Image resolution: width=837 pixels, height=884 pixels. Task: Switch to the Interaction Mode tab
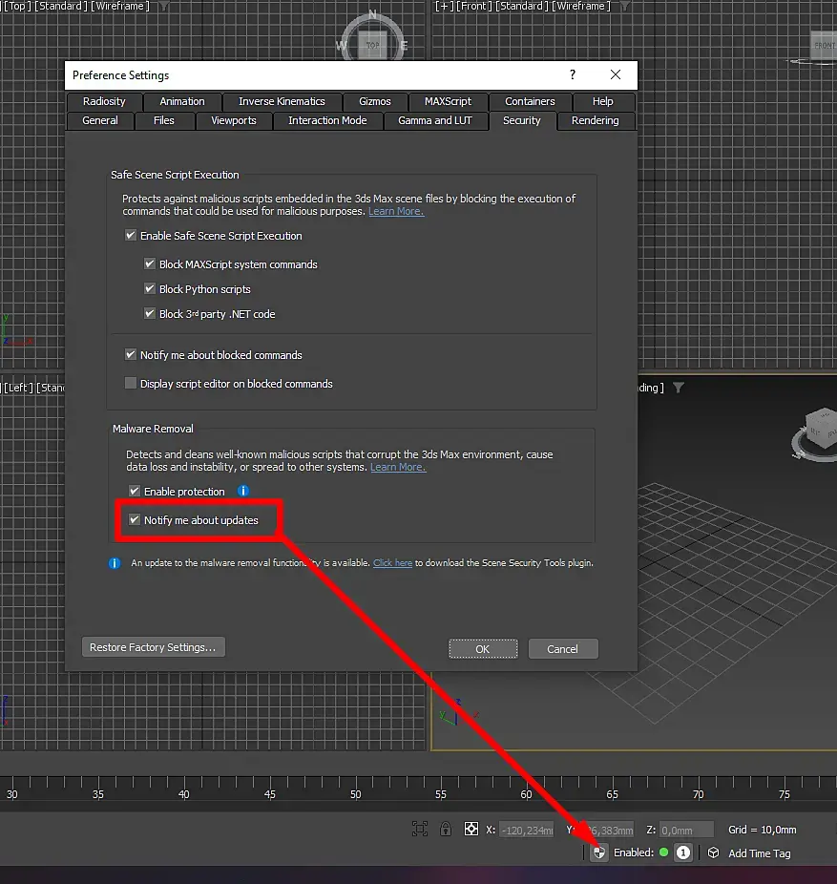[x=327, y=120]
